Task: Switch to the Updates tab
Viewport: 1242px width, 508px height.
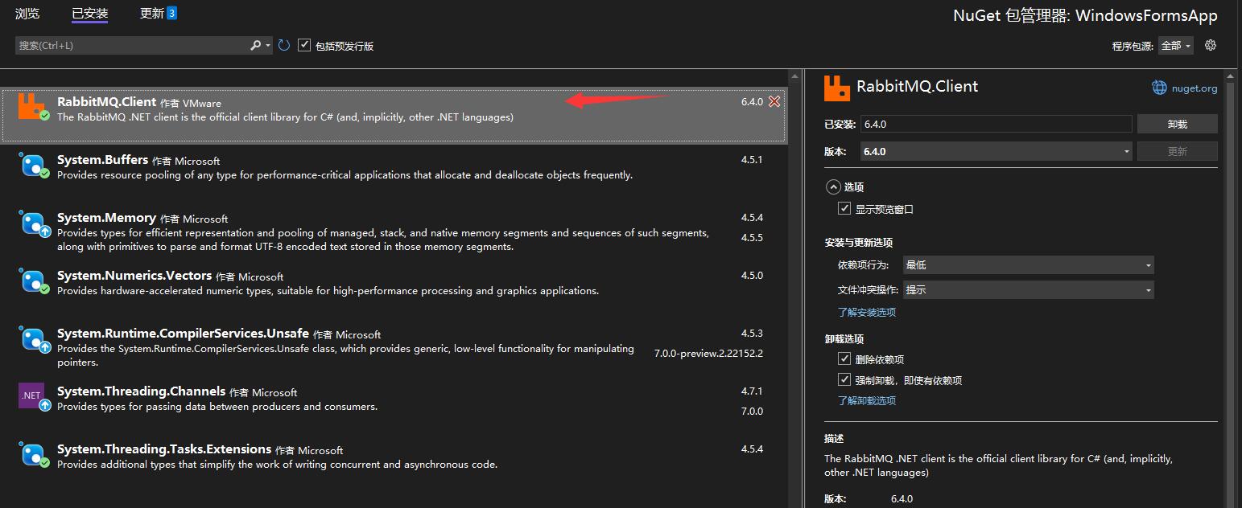Action: click(151, 13)
